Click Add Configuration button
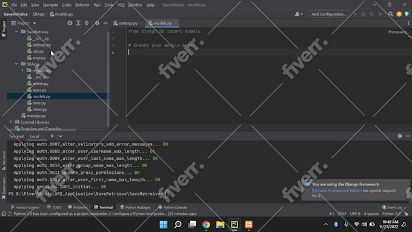 point(328,14)
